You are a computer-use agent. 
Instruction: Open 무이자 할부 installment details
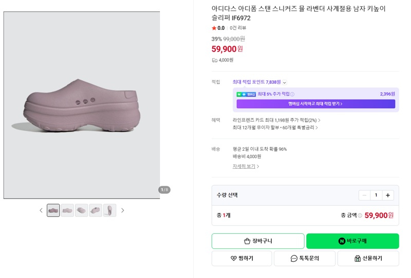[x=275, y=128]
